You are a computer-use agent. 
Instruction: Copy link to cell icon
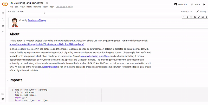click(x=191, y=17)
